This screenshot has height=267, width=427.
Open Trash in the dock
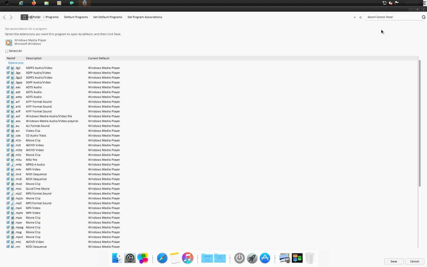310,258
